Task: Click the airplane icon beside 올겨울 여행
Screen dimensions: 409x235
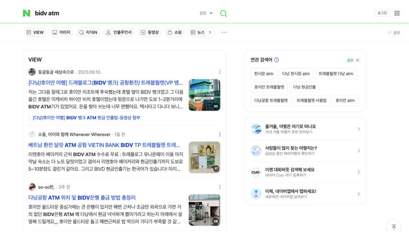Action: coord(256,129)
